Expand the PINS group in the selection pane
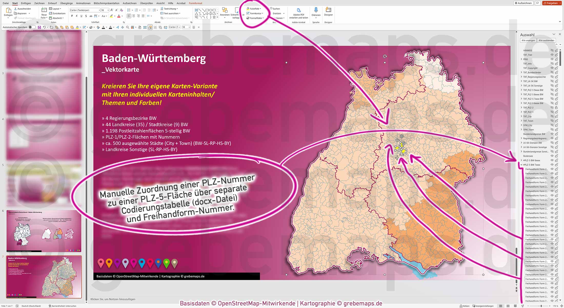Screen dimensions: 564x308 [522, 59]
